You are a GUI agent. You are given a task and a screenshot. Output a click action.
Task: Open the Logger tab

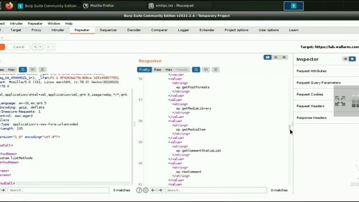(x=183, y=30)
